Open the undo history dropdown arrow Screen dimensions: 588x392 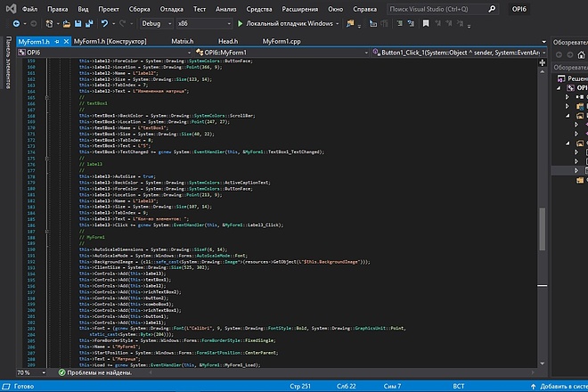114,24
